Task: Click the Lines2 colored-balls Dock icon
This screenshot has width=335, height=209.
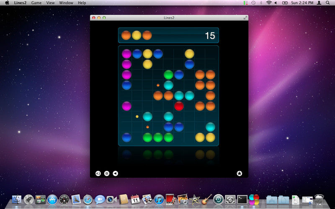Action: (254, 199)
